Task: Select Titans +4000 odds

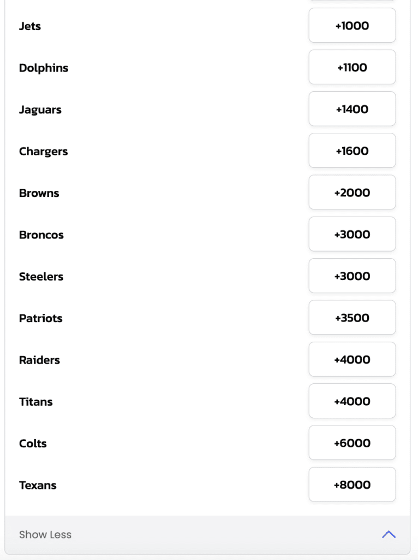Action: 352,401
